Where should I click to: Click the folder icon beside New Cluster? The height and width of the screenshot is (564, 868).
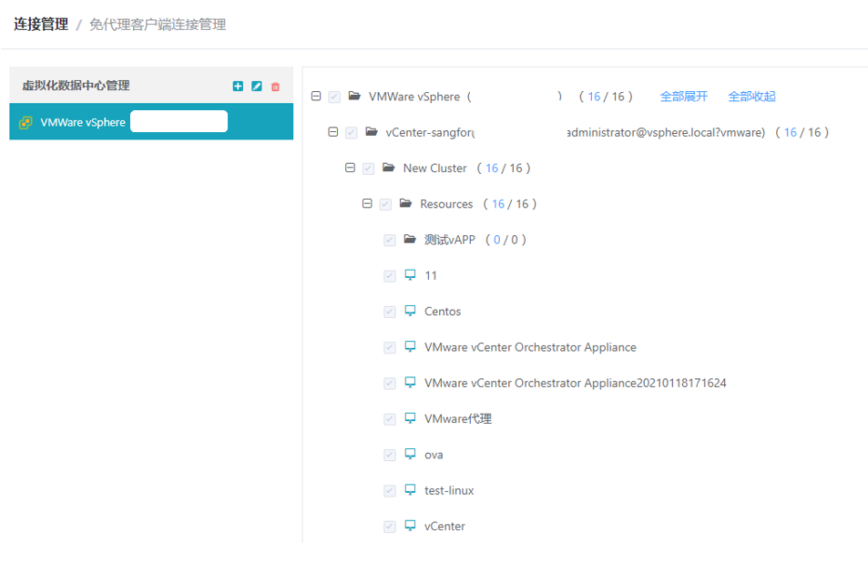(x=388, y=168)
